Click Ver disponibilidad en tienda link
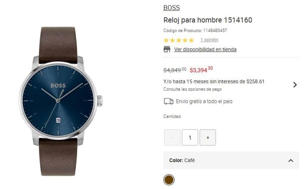The image size is (305, 189). coord(205,49)
